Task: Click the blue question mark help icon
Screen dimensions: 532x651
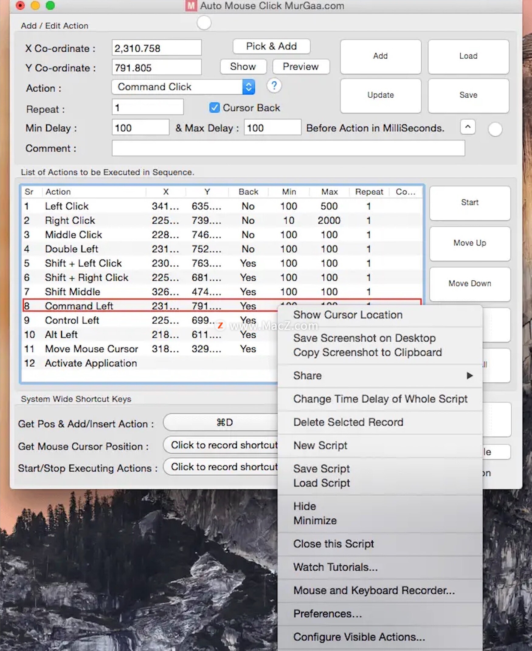Action: tap(274, 85)
